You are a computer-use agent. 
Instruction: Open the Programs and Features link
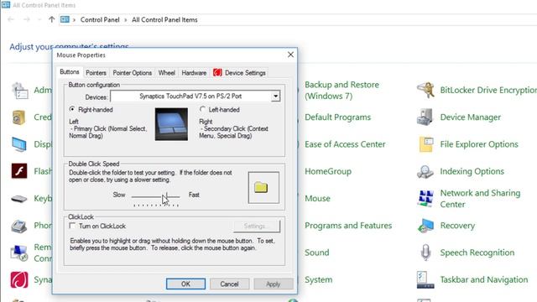[x=348, y=226]
